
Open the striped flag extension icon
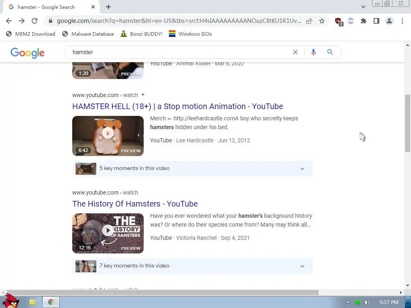351,21
